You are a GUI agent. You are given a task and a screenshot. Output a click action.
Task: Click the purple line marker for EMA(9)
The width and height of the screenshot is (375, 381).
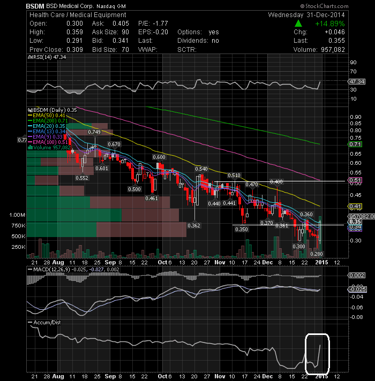coord(30,137)
